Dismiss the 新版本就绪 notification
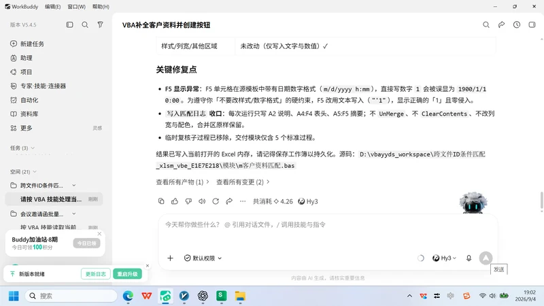The width and height of the screenshot is (544, 306). coord(148,266)
